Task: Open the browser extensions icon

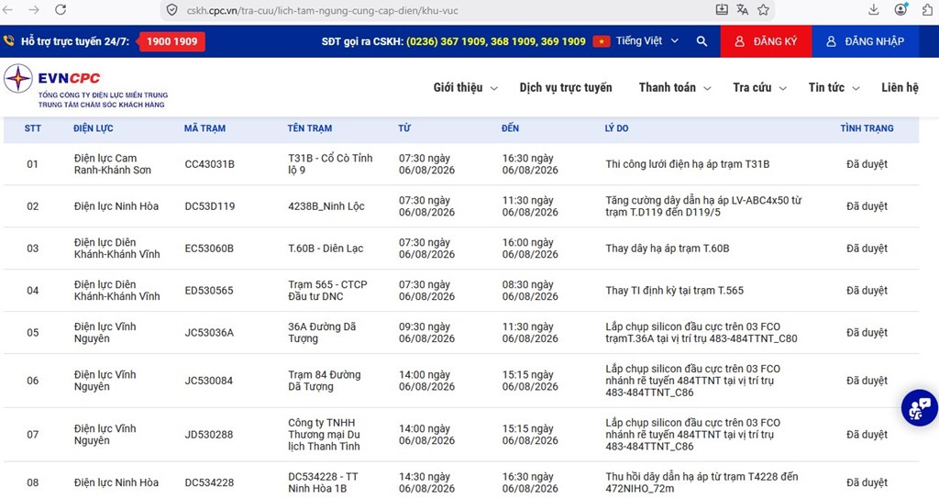Action: point(928,9)
